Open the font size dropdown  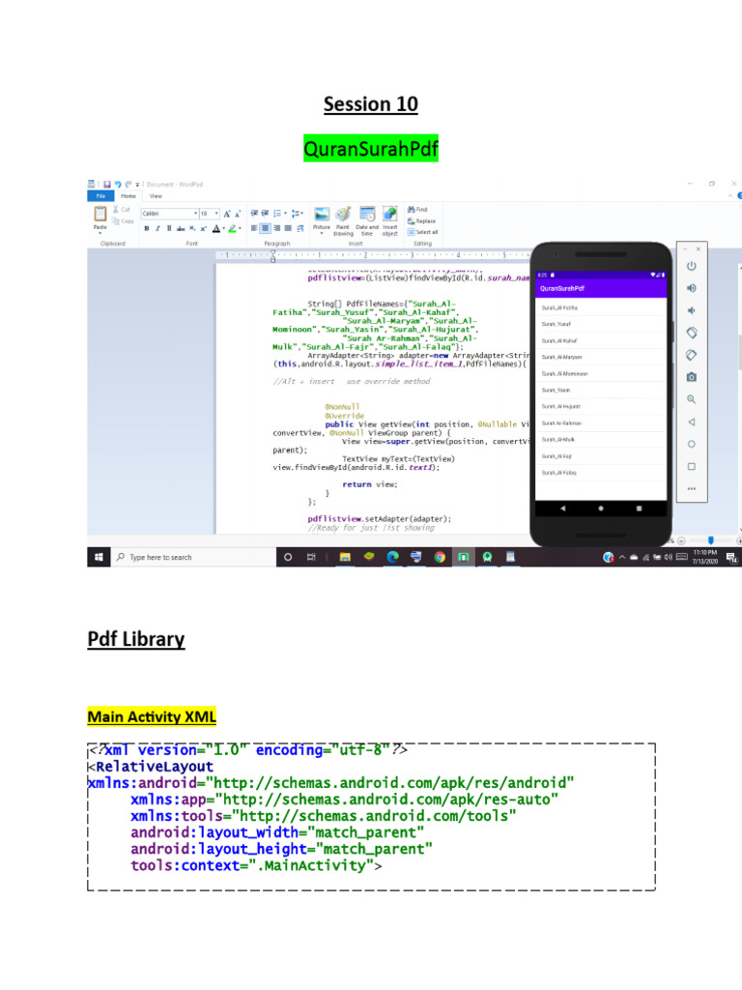212,213
